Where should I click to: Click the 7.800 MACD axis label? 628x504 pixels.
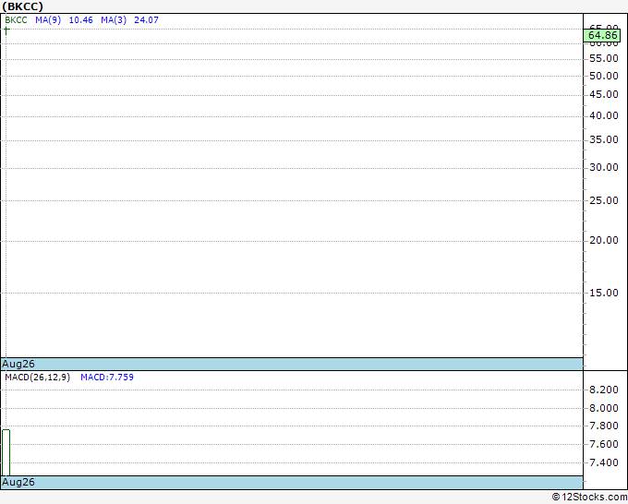click(x=604, y=426)
